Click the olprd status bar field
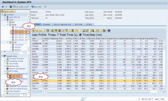Screen dimensions: 168x101 pos(157,99)
